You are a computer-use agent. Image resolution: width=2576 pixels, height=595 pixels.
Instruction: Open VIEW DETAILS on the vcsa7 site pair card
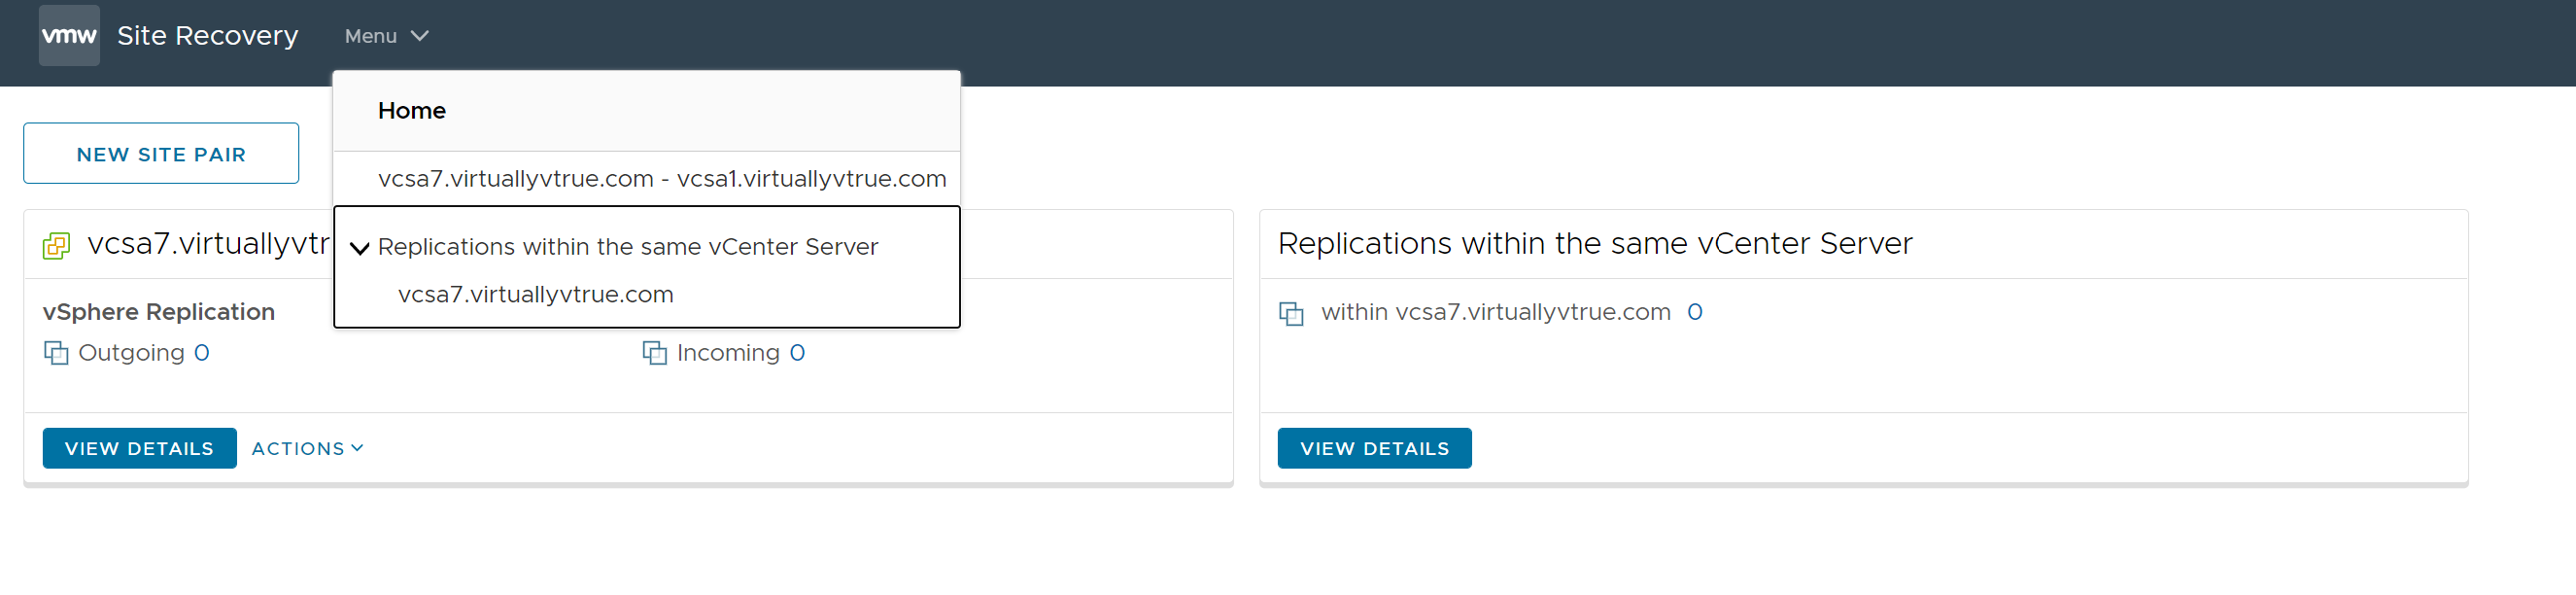coord(139,448)
